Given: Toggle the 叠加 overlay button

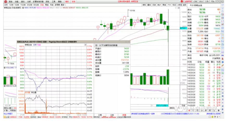Looking at the screenshot, I should tap(149, 5).
